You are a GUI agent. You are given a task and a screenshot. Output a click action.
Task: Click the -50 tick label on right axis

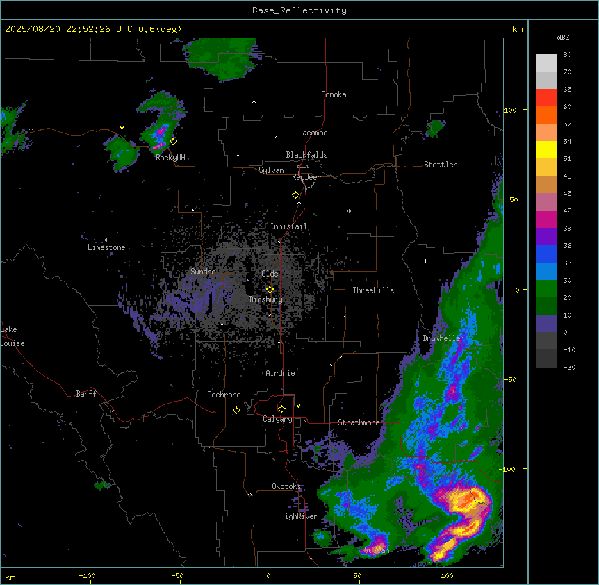(510, 379)
